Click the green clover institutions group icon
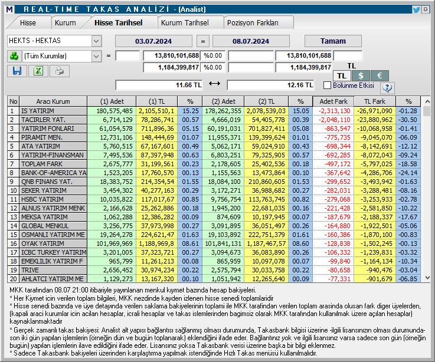The image size is (435, 362). 14,56
